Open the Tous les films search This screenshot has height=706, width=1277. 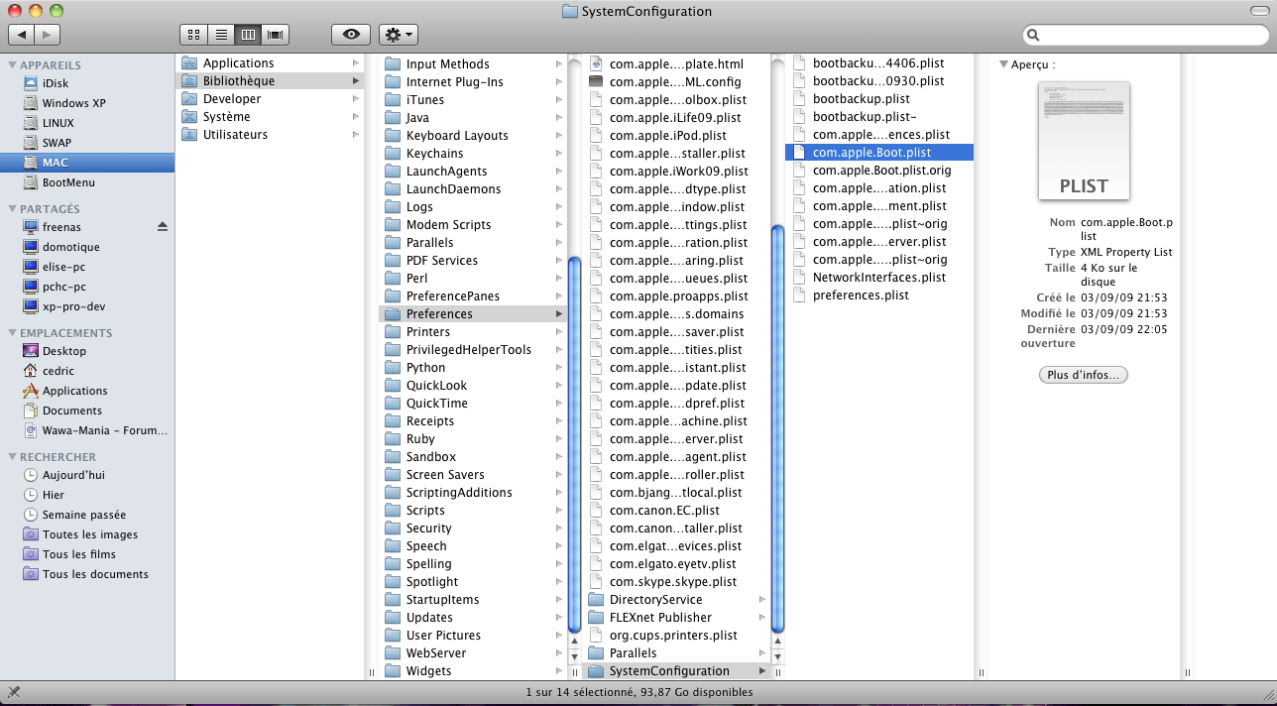tap(78, 554)
